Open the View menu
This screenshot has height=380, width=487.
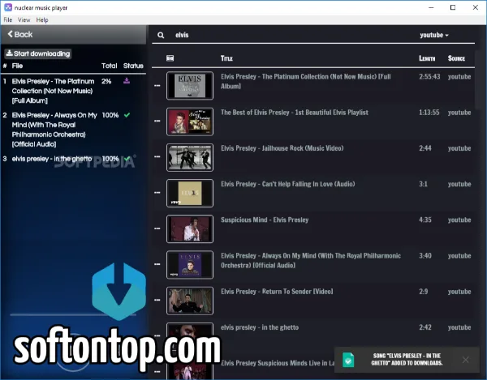(24, 19)
